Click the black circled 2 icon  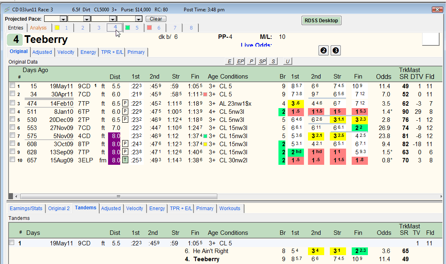coord(323,50)
